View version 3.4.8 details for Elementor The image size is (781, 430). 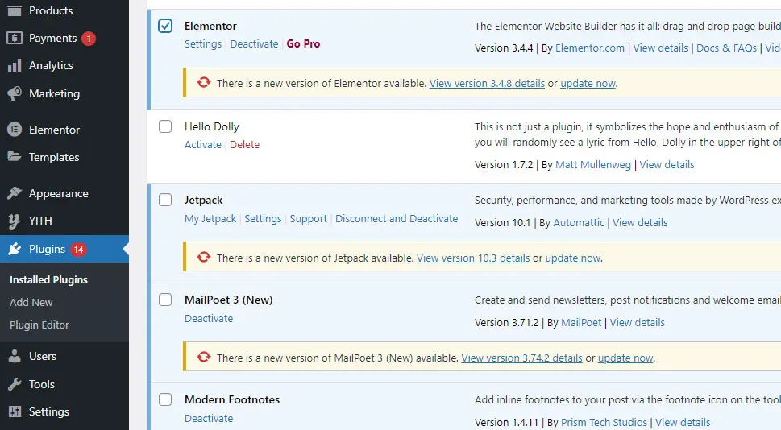point(487,83)
